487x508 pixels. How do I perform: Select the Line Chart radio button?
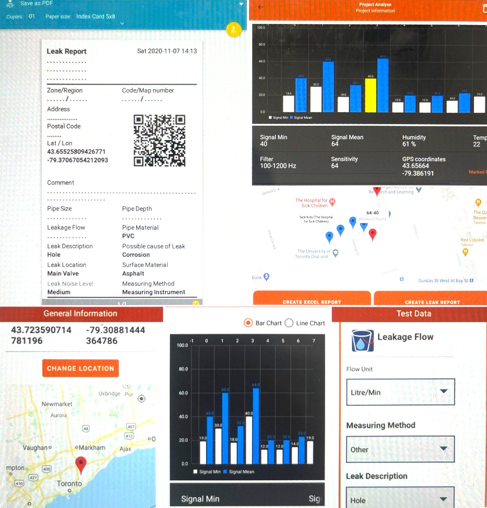click(x=289, y=323)
